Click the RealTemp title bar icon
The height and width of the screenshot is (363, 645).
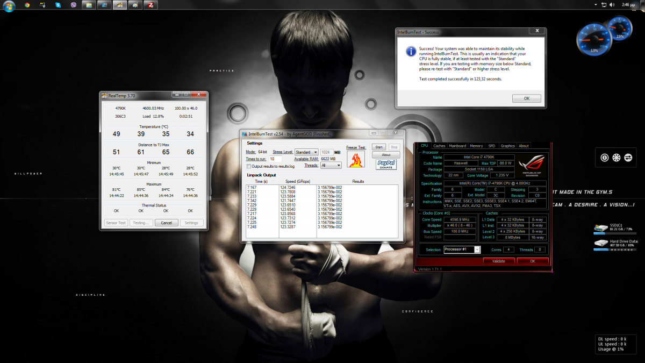105,95
